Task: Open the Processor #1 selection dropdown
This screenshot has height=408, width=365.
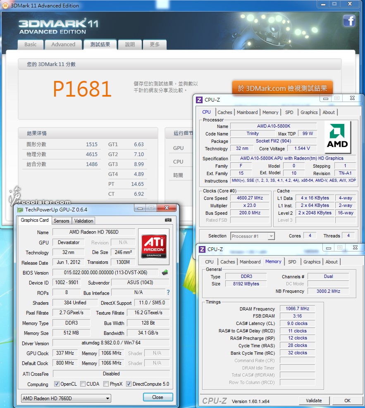Action: click(x=253, y=236)
